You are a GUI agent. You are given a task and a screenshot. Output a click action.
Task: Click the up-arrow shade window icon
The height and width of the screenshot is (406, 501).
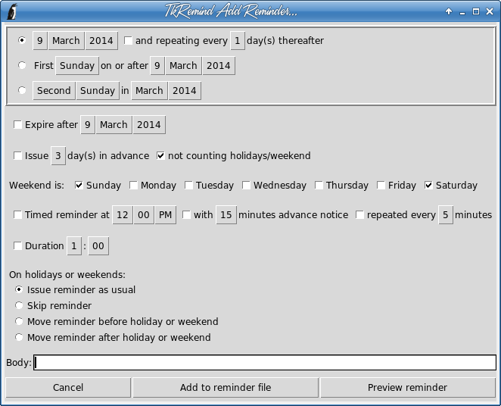pyautogui.click(x=449, y=11)
